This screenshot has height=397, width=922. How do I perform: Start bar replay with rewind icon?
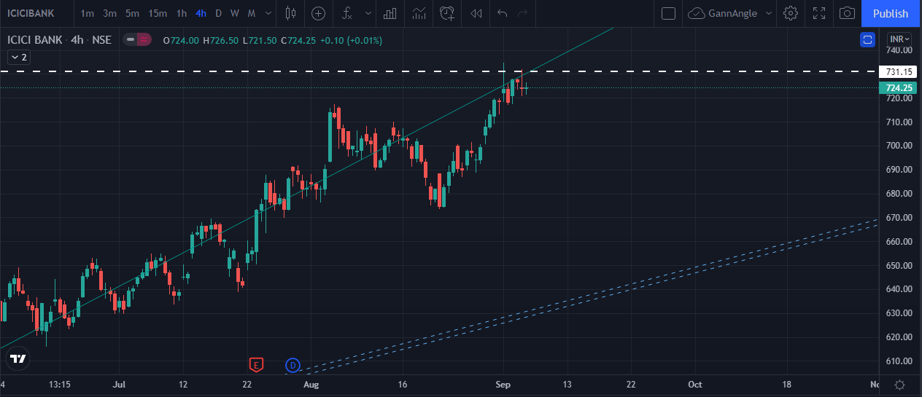point(476,13)
